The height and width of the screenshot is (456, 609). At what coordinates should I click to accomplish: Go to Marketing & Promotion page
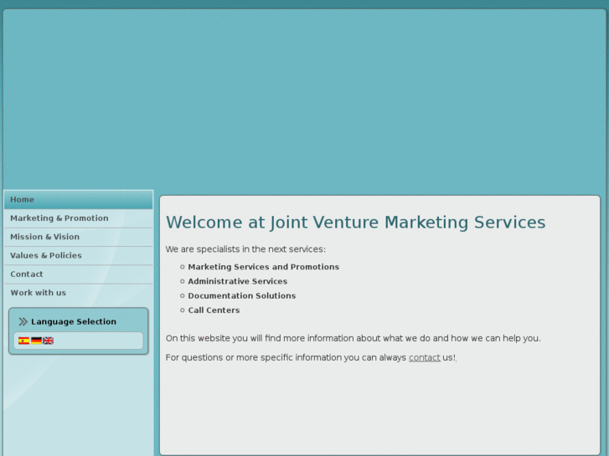(x=59, y=218)
